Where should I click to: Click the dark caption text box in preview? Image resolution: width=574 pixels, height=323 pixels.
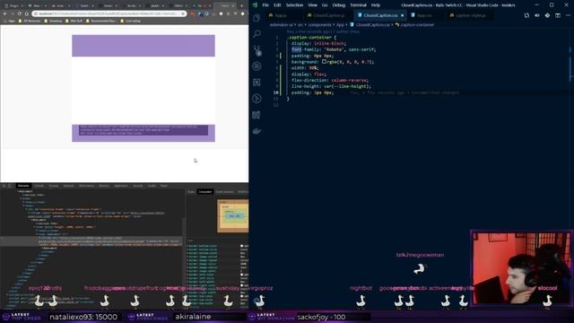click(143, 130)
